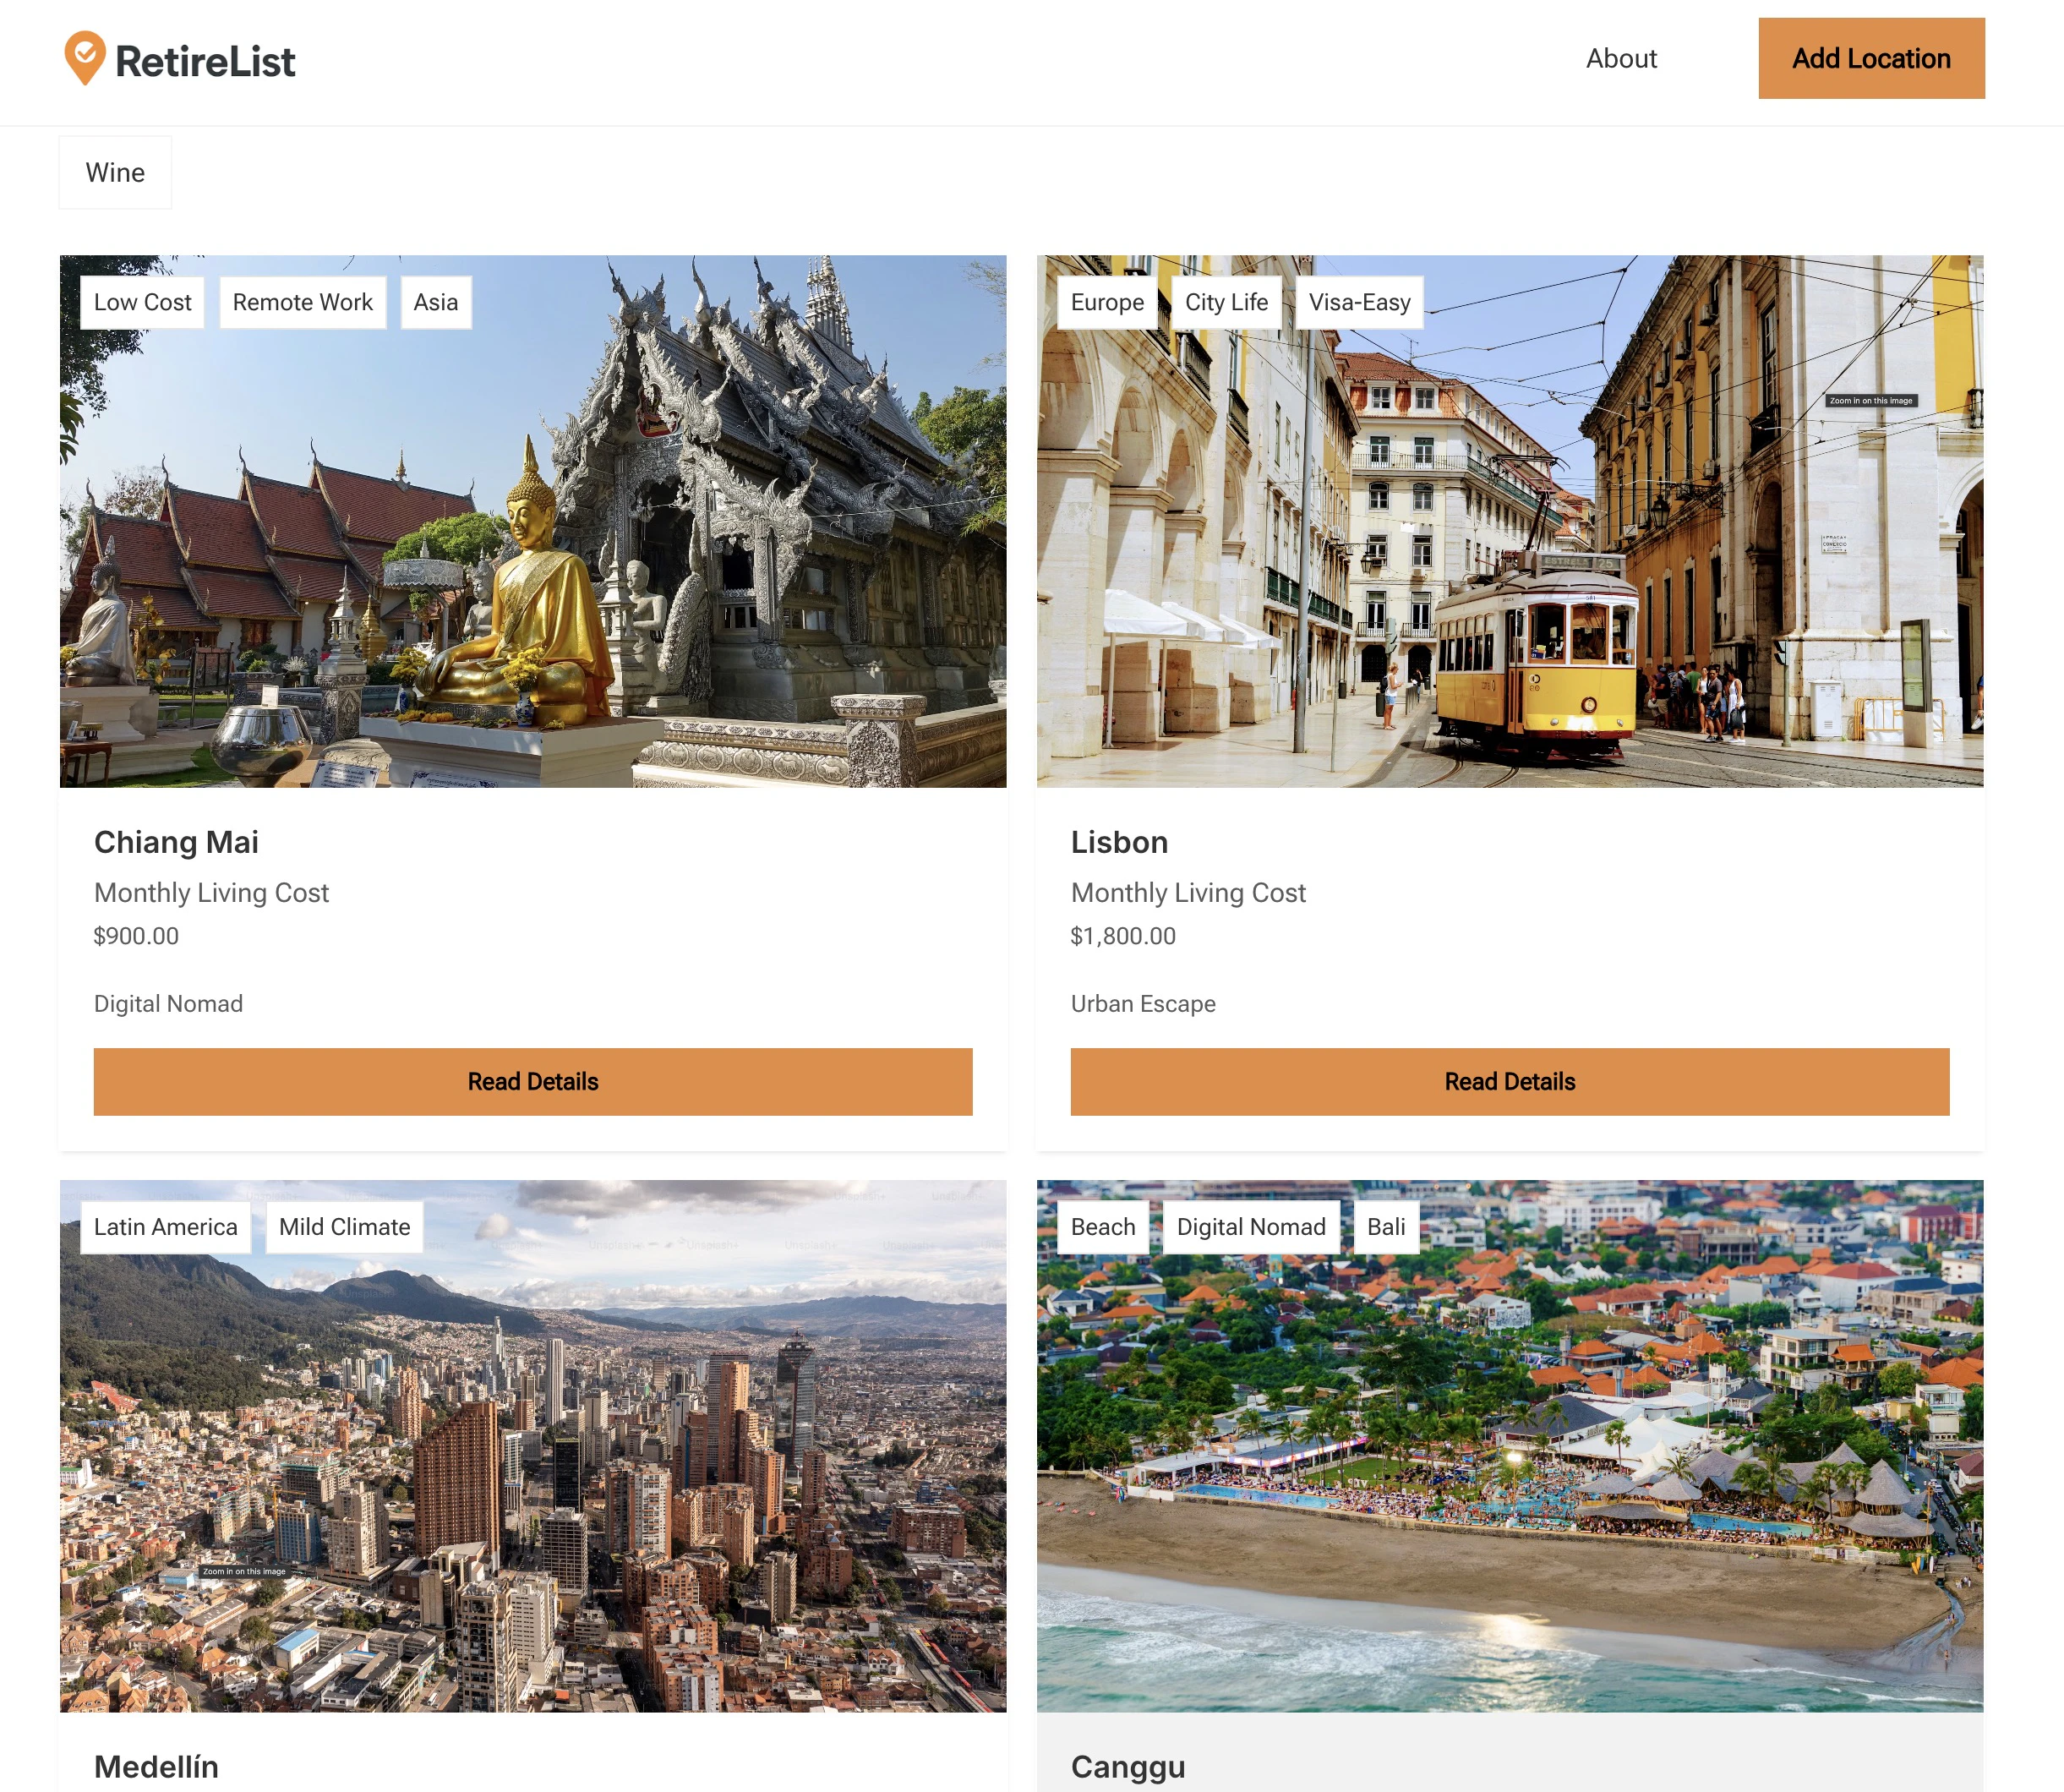This screenshot has width=2064, height=1792.
Task: Click the Lisbon title link
Action: pyautogui.click(x=1118, y=842)
